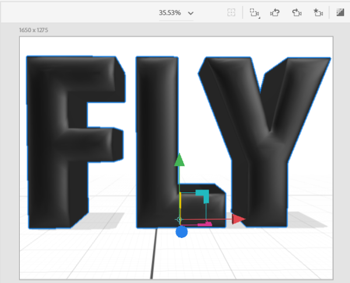The width and height of the screenshot is (350, 283).
Task: Click the camera redo icon
Action: coord(296,12)
